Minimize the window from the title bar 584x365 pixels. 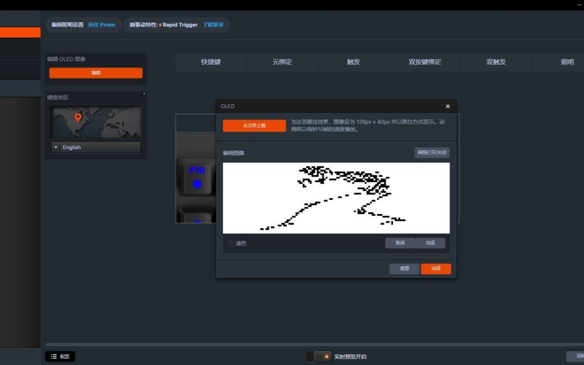[579, 5]
